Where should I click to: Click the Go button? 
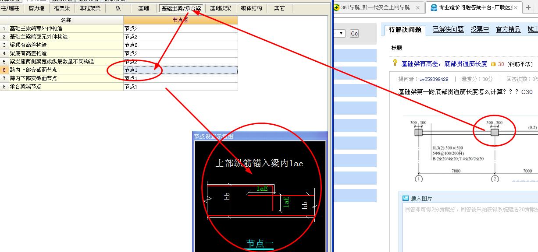(x=354, y=33)
